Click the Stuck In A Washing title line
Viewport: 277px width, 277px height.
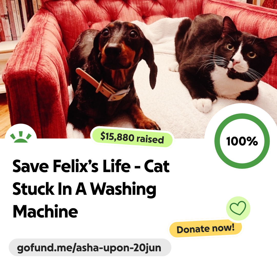84,189
